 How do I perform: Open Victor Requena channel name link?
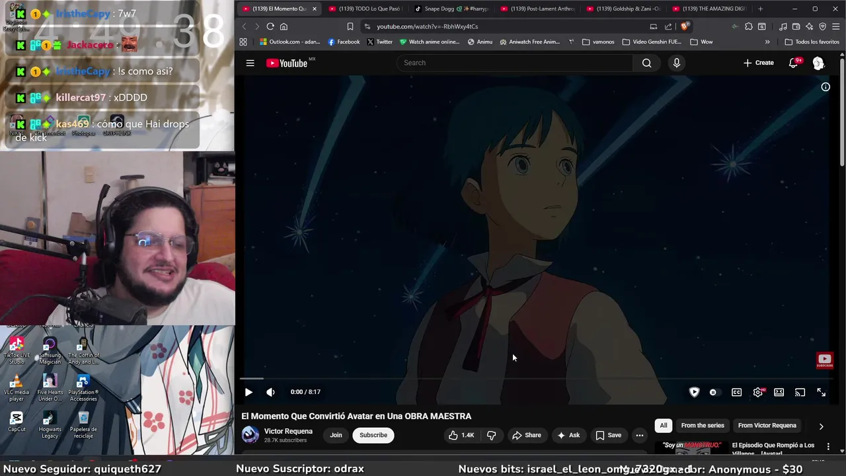(x=288, y=431)
